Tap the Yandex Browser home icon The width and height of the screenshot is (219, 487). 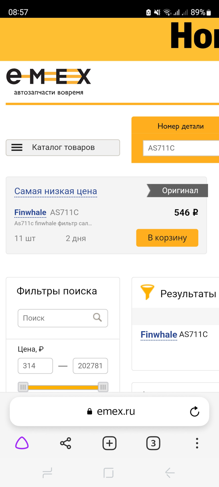coord(22,443)
